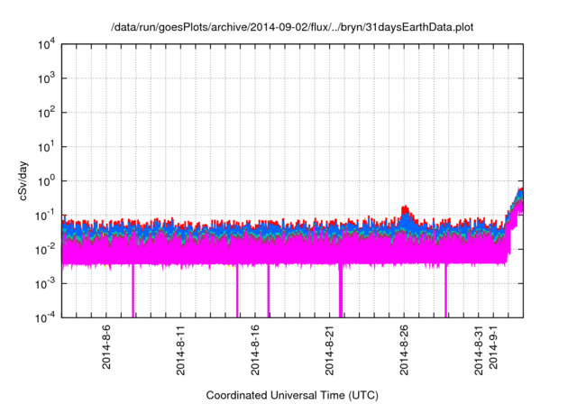Click the Coordinated Universal Time (UTC) label
Screen dimensions: 577x404
point(292,395)
